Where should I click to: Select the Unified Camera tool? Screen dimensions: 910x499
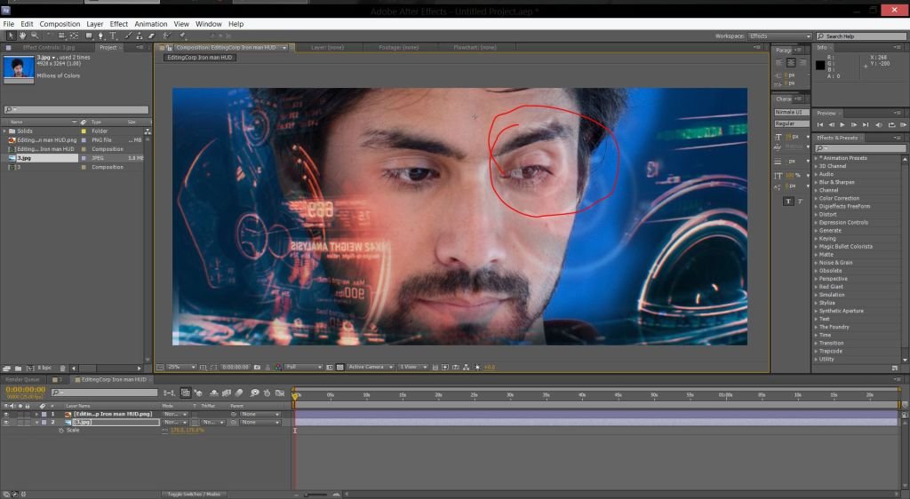[x=61, y=36]
